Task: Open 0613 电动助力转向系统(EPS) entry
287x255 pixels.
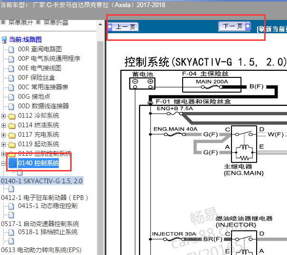Action: tap(41, 250)
